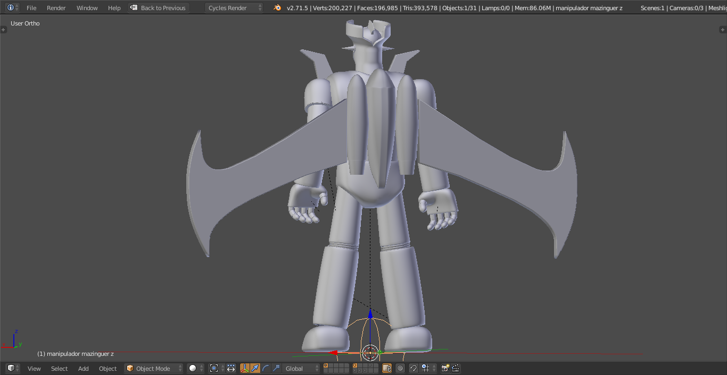Click the center rocket on robot's back
This screenshot has width=727, height=375.
(380, 127)
